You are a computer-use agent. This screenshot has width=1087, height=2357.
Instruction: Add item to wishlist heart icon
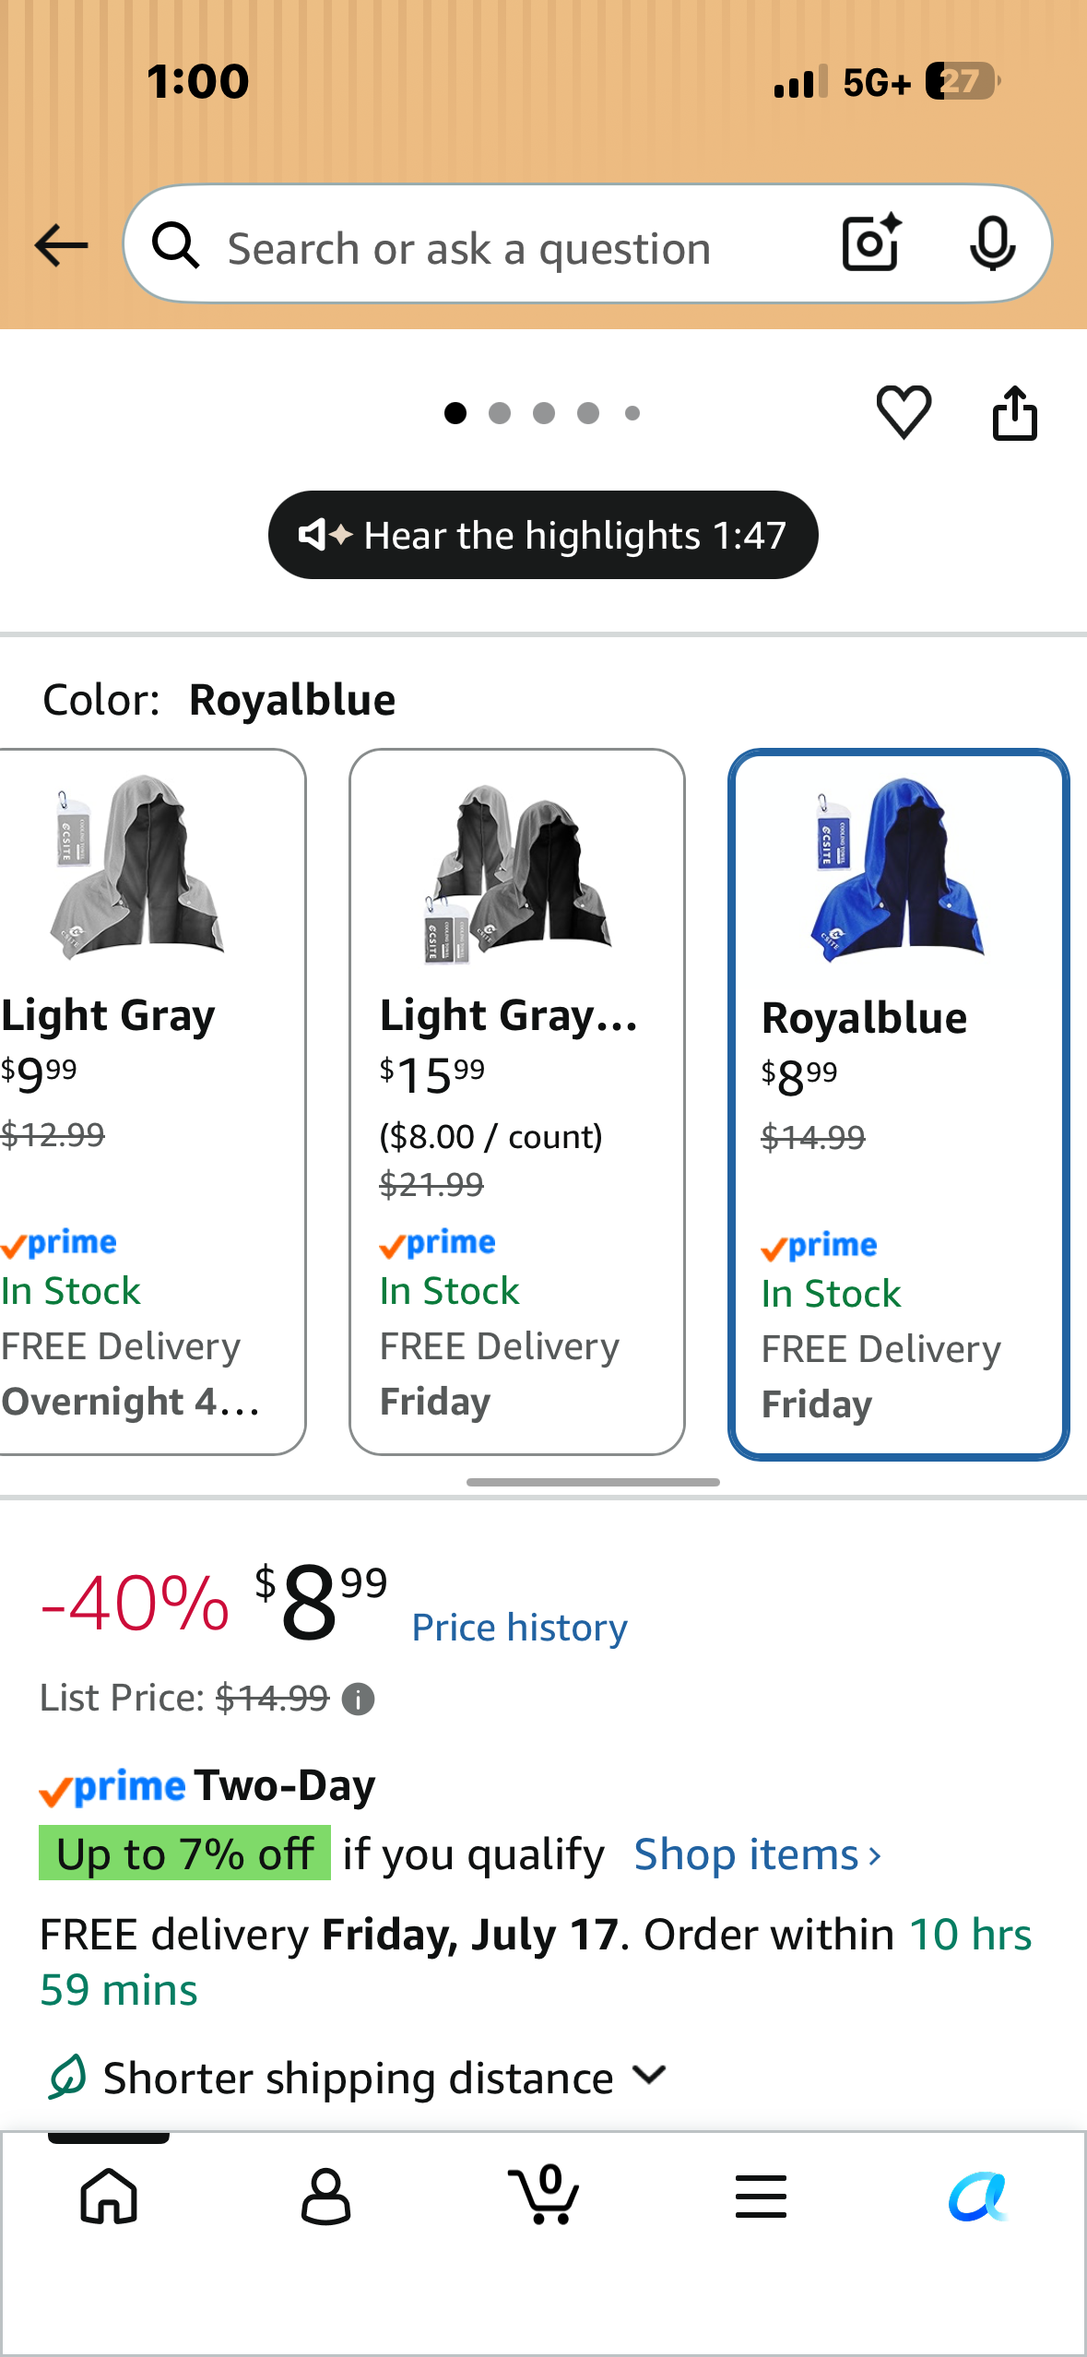(904, 412)
